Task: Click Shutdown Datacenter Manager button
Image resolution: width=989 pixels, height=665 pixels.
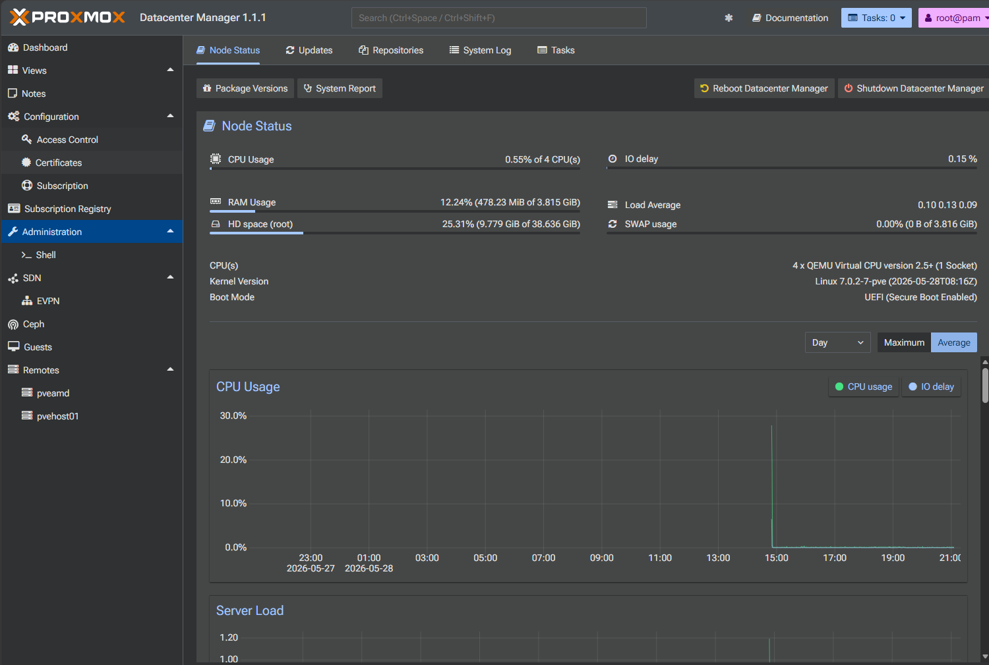Action: click(x=914, y=88)
